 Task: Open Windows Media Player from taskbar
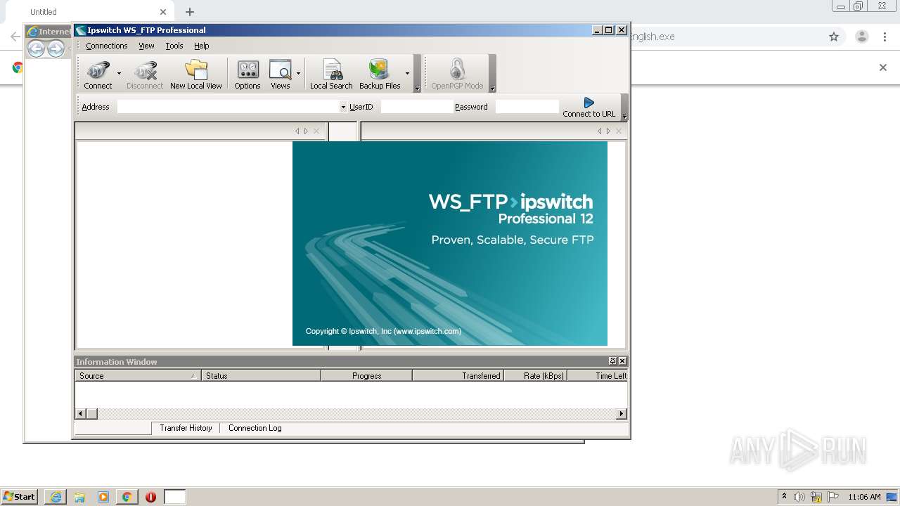pos(103,497)
